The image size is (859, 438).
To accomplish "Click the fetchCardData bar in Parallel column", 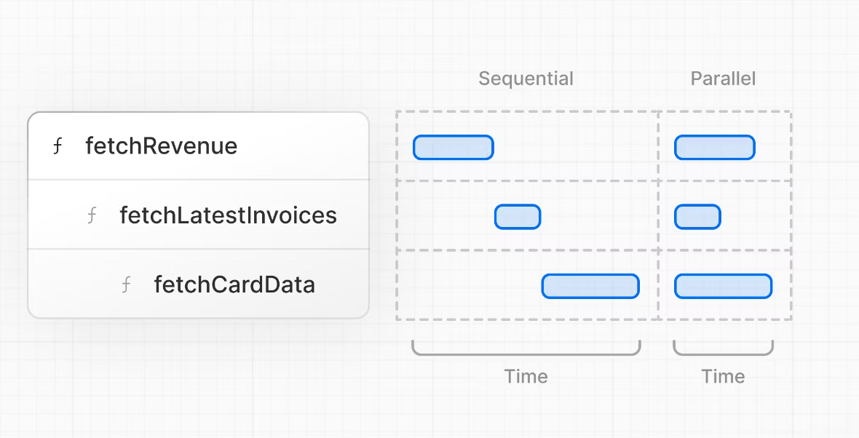I will [x=723, y=286].
